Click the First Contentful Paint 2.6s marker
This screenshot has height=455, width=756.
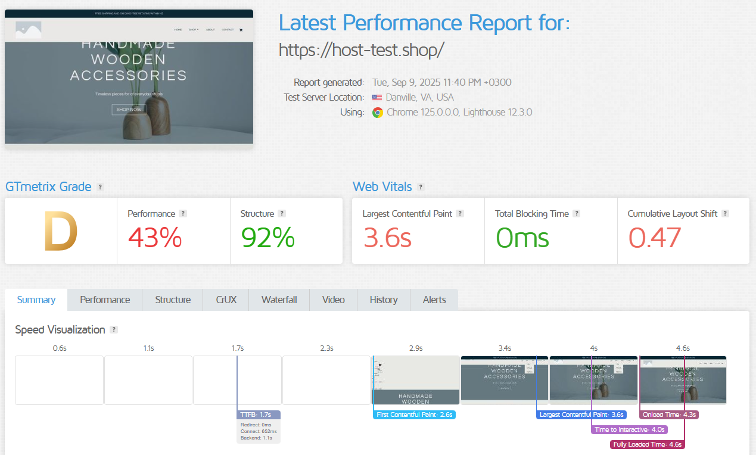point(415,415)
